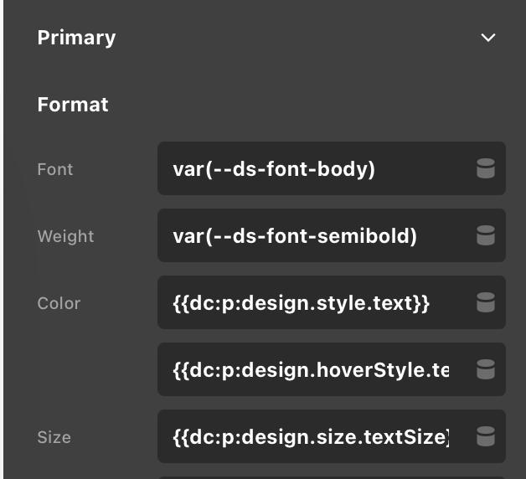Screen dimensions: 526x479
Task: Click the partially visible field below Size
Action: coord(331,476)
